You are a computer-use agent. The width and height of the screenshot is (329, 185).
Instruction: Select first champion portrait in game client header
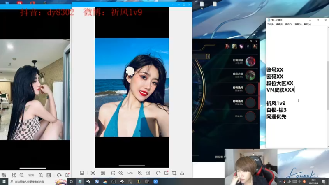click(x=227, y=46)
